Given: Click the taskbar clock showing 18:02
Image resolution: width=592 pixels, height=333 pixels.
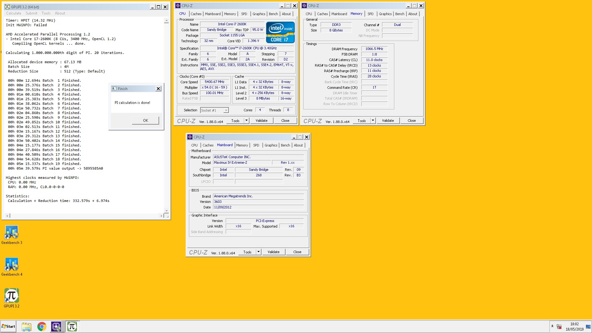Looking at the screenshot, I should [574, 324].
